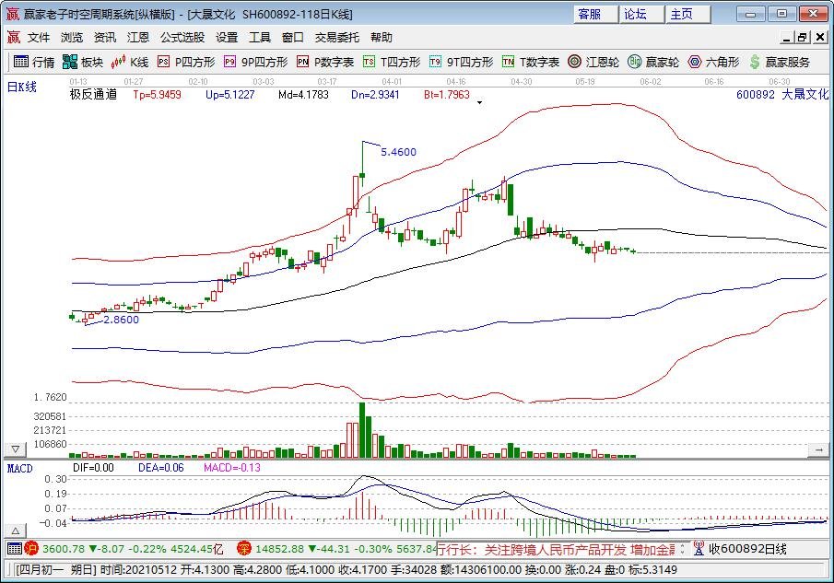The width and height of the screenshot is (834, 583).
Task: Open the 极反通道 indicator dropdown arrow
Action: coord(480,102)
